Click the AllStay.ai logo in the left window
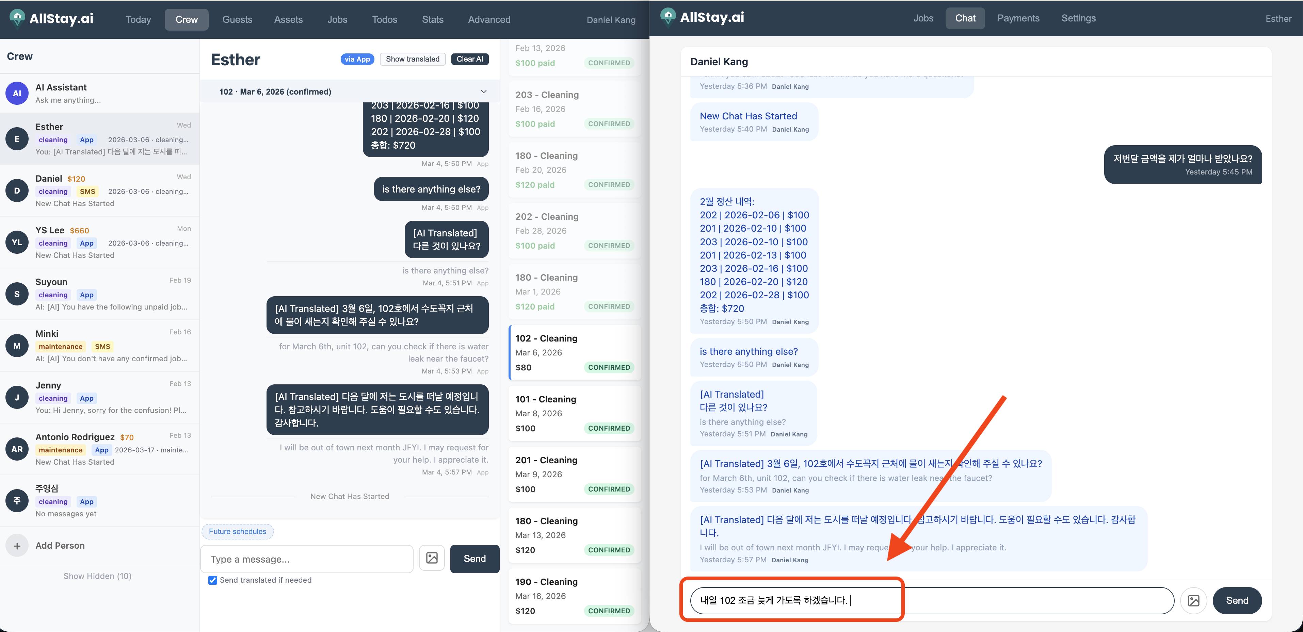The height and width of the screenshot is (632, 1303). tap(52, 19)
